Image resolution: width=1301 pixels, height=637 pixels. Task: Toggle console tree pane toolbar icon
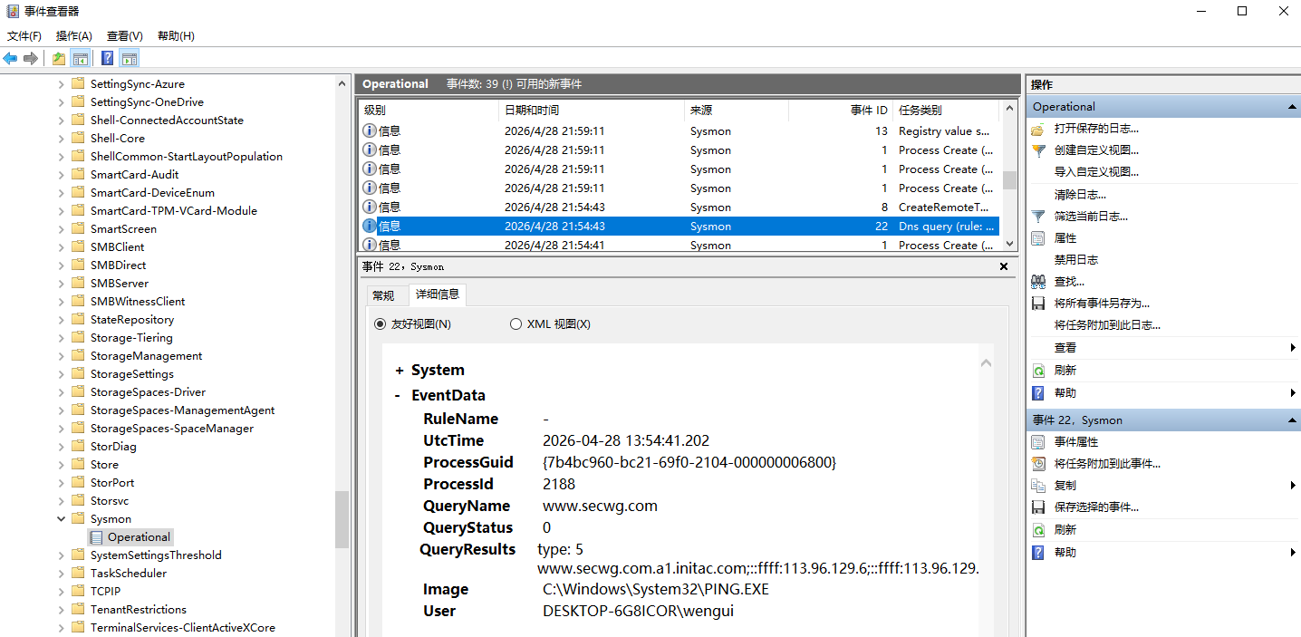click(80, 59)
